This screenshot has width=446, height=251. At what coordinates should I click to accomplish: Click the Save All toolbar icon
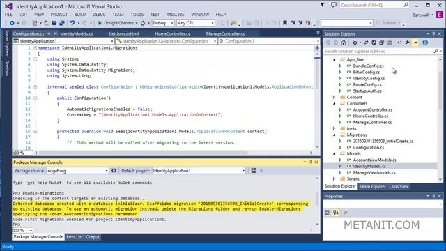62,23
